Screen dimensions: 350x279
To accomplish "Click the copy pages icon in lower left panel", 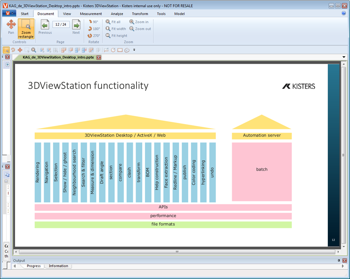I will 7,175.
